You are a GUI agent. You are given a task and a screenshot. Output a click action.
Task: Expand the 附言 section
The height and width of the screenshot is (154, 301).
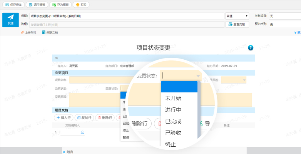(x=68, y=152)
